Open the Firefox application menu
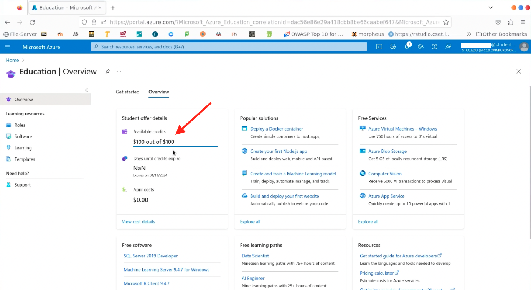The height and width of the screenshot is (290, 531). click(523, 22)
